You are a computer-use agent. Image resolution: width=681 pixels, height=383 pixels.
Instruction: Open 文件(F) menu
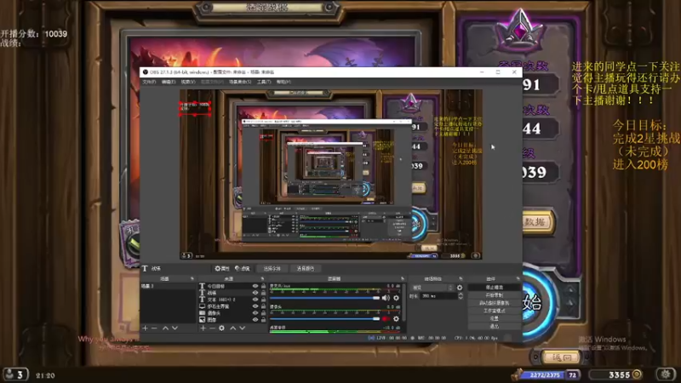click(x=149, y=82)
